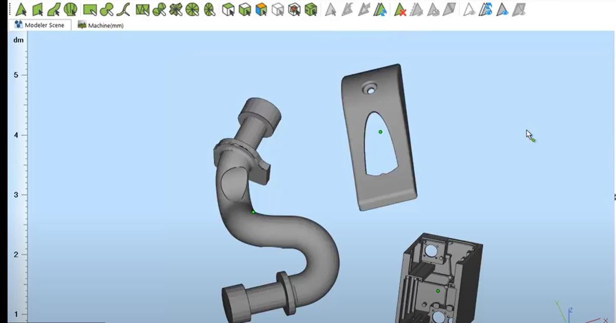Screen dimensions: 616x323
Task: Select the spoke-wheel marking tool
Action: point(192,9)
